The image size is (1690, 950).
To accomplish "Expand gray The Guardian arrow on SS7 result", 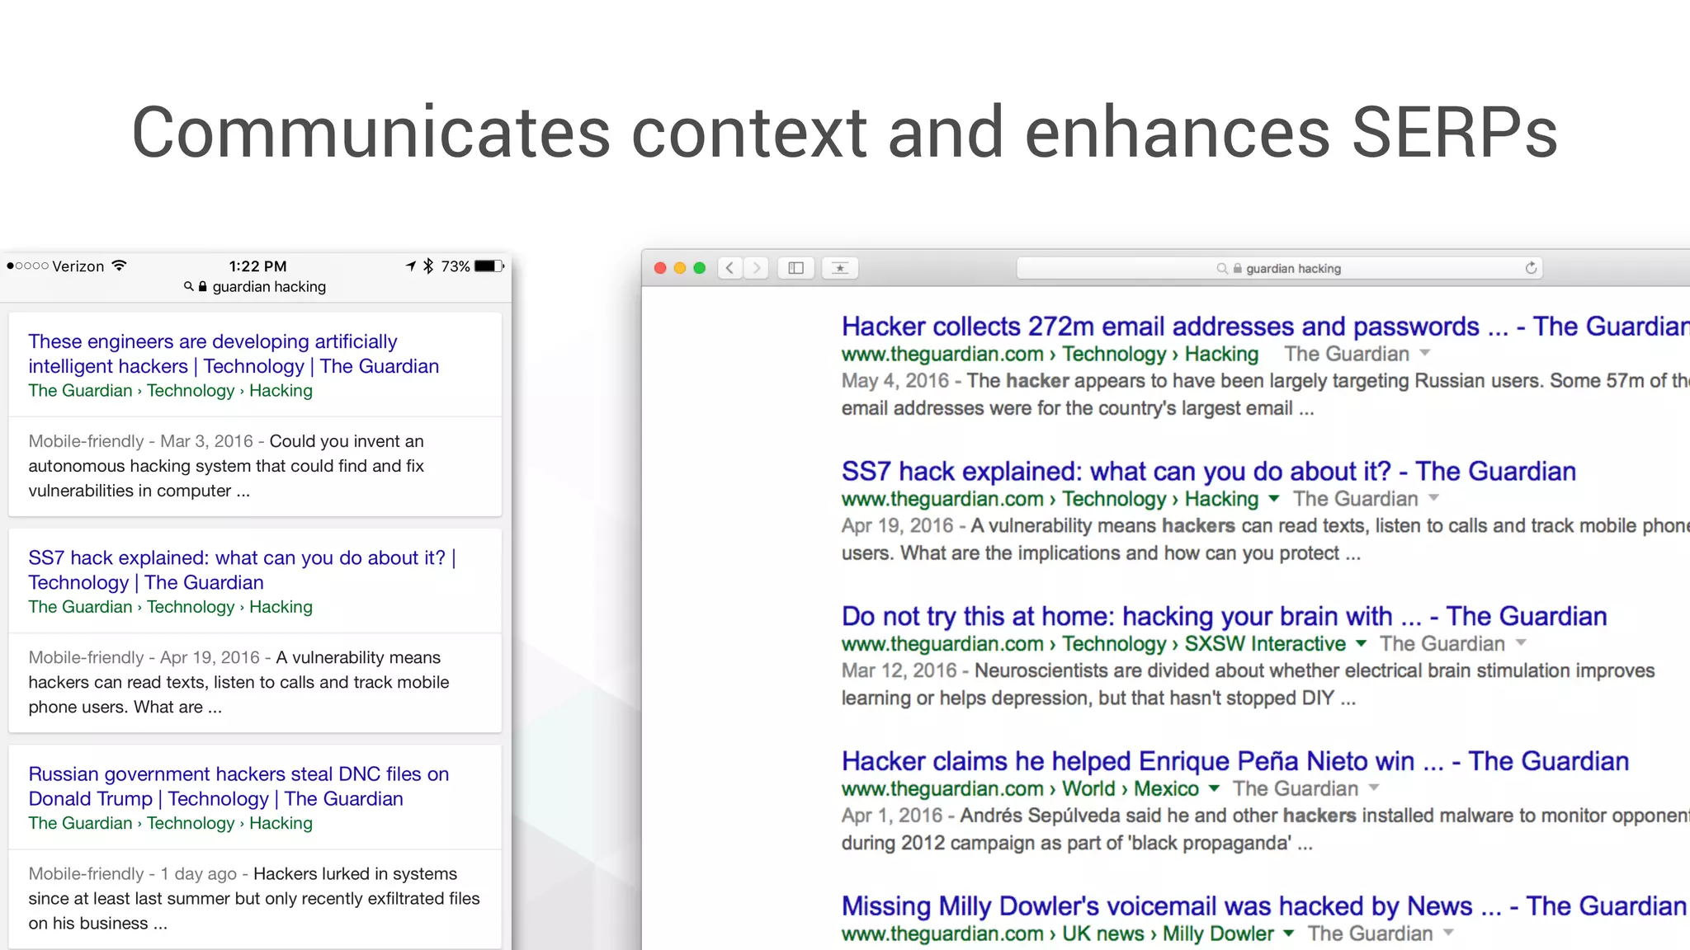I will point(1433,498).
